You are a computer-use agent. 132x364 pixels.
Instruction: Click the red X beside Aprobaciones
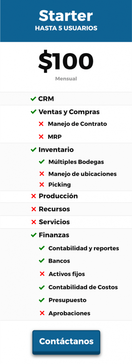tap(42, 314)
